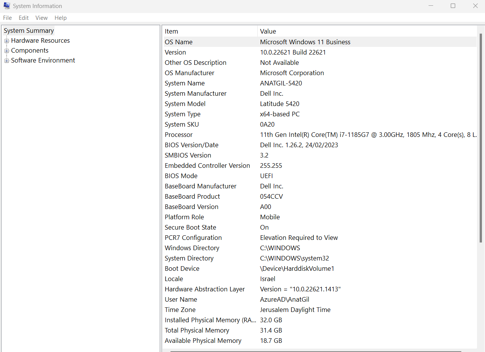Click the OS Manufacturer row
Viewport: 485px width, 352px height.
(x=320, y=73)
